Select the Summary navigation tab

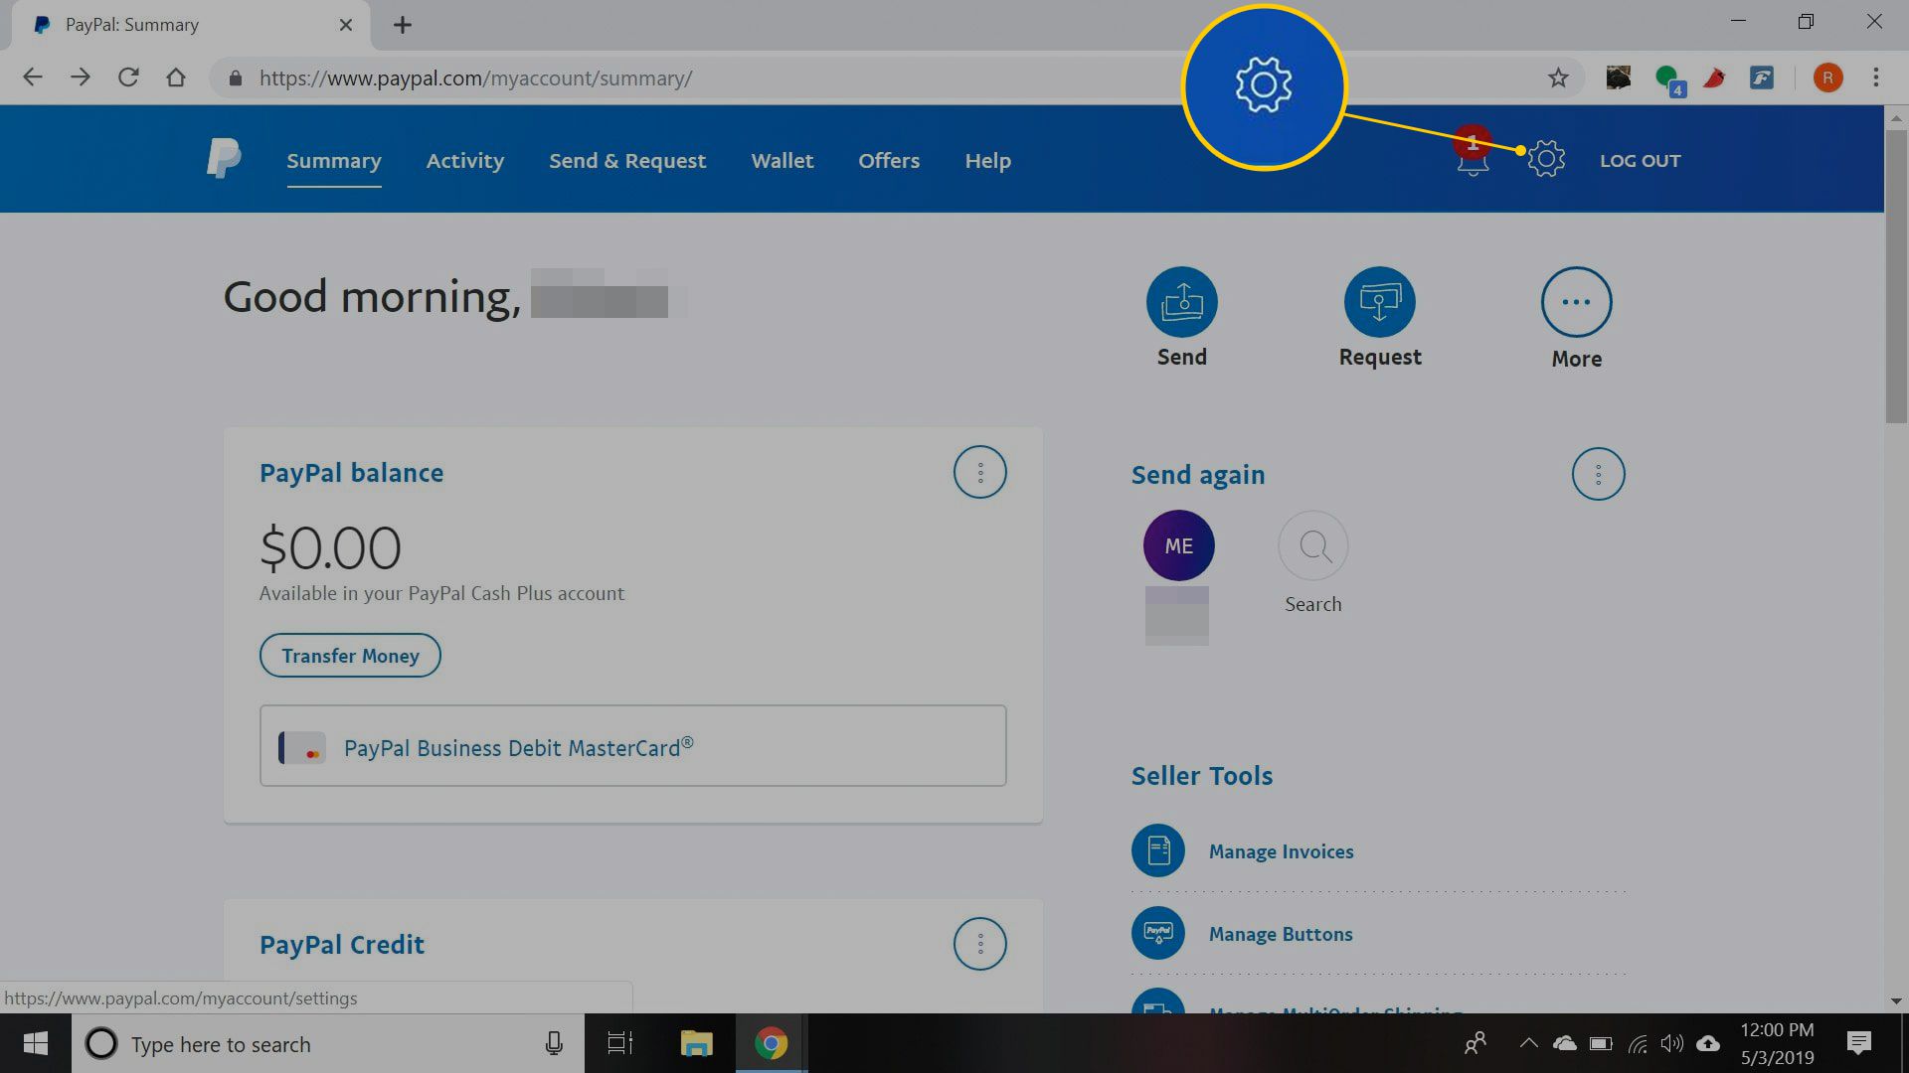pos(334,161)
